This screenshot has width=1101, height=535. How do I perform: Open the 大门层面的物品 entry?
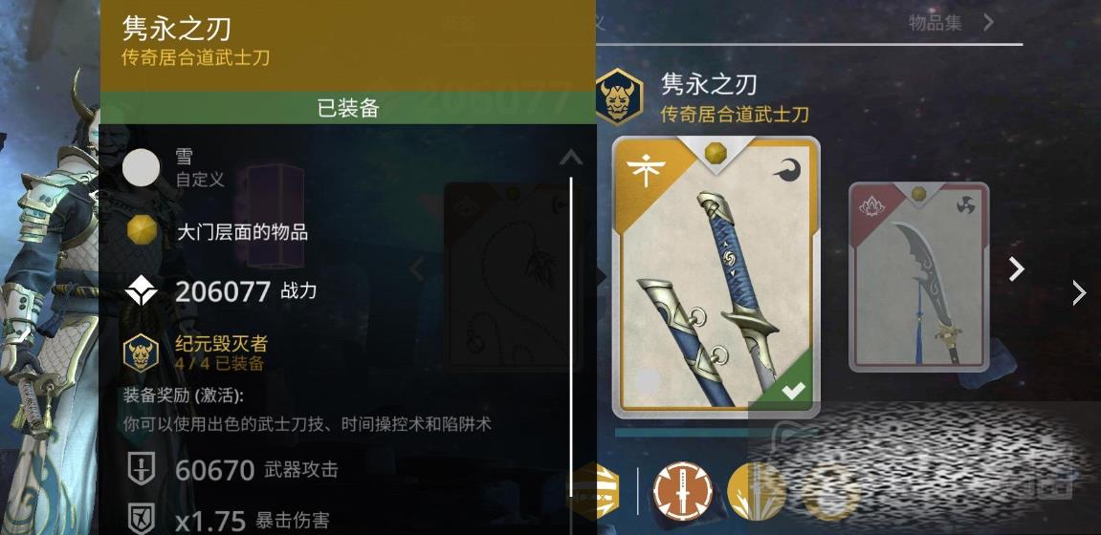point(242,232)
